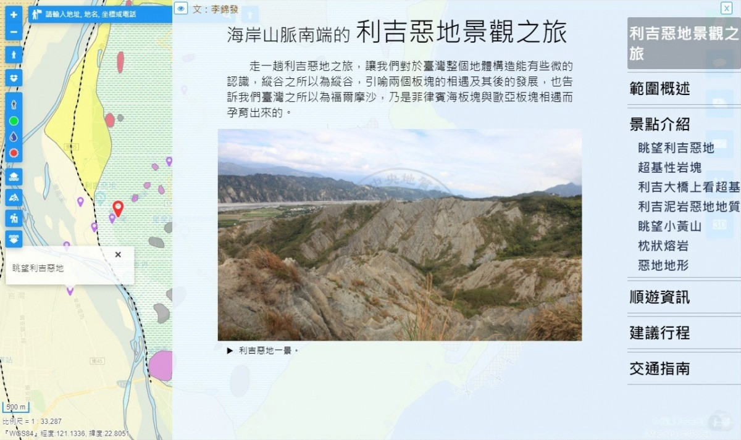Toggle the eye visibility icon
Image resolution: width=741 pixels, height=440 pixels.
[x=180, y=8]
